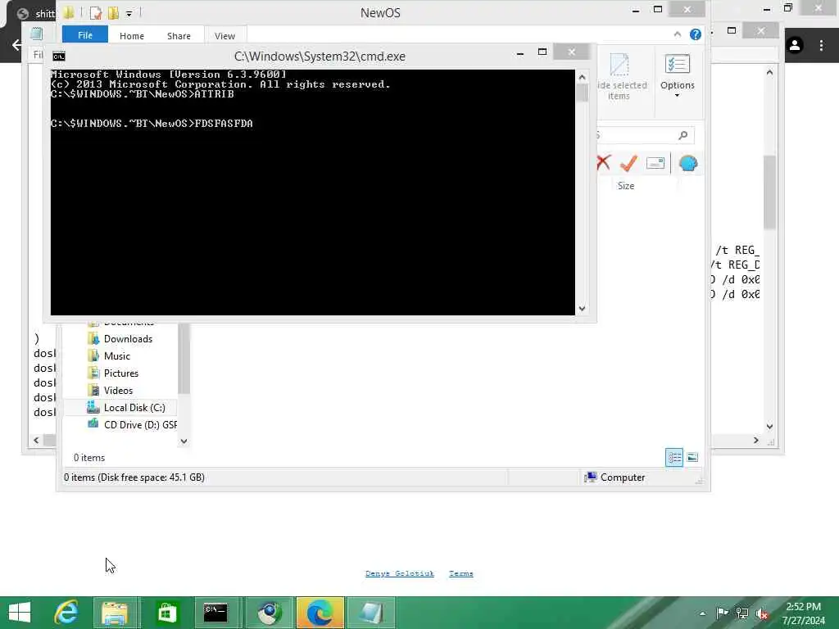This screenshot has height=629, width=839.
Task: Collapse the Explorer ribbon with the chevron
Action: (x=678, y=34)
